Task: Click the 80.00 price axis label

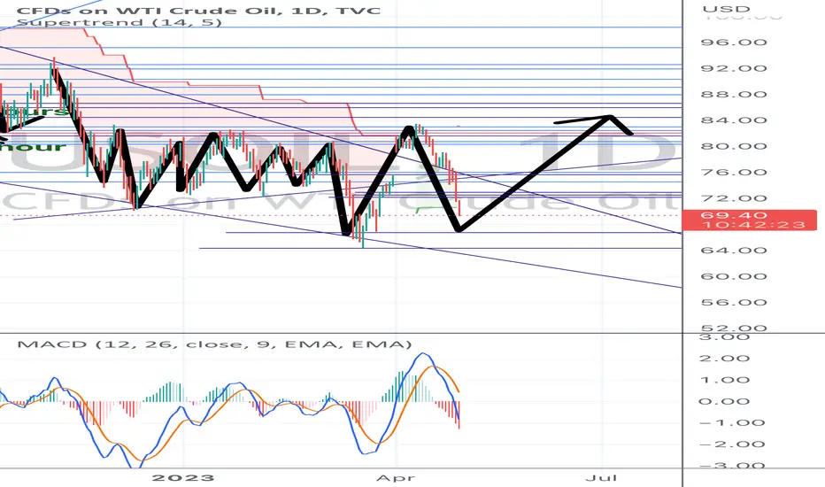Action: pos(734,146)
